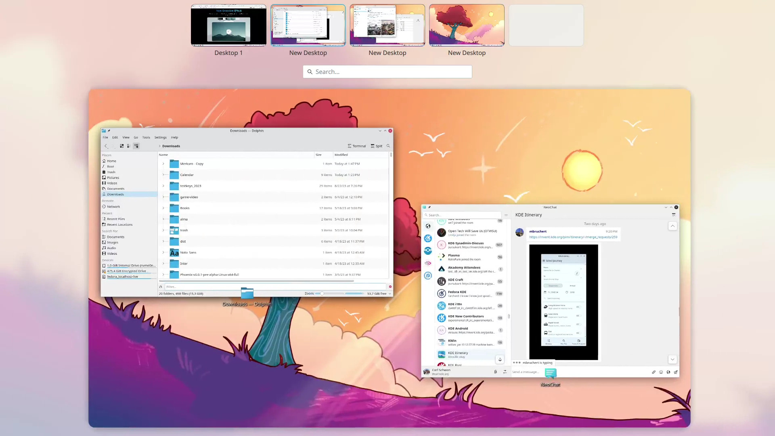
Task: Select Home in Dolphin Places panel
Action: coord(129,161)
